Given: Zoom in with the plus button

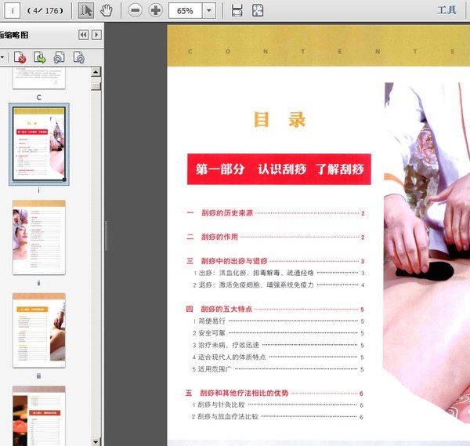Looking at the screenshot, I should coord(156,10).
